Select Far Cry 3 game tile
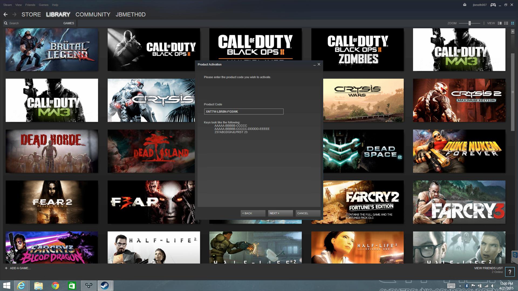Screen dimensions: 518x291 pyautogui.click(x=459, y=202)
